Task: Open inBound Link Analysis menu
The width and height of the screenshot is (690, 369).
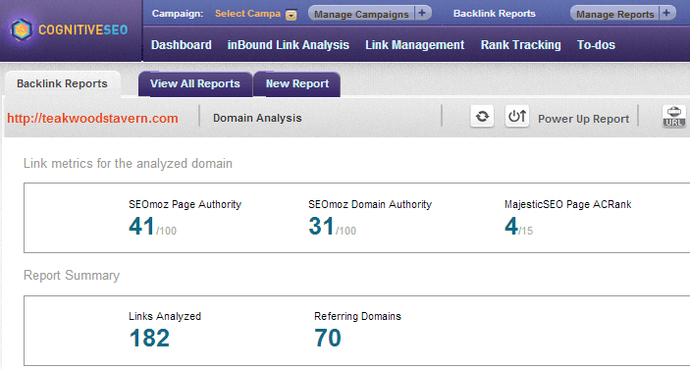Action: [289, 45]
